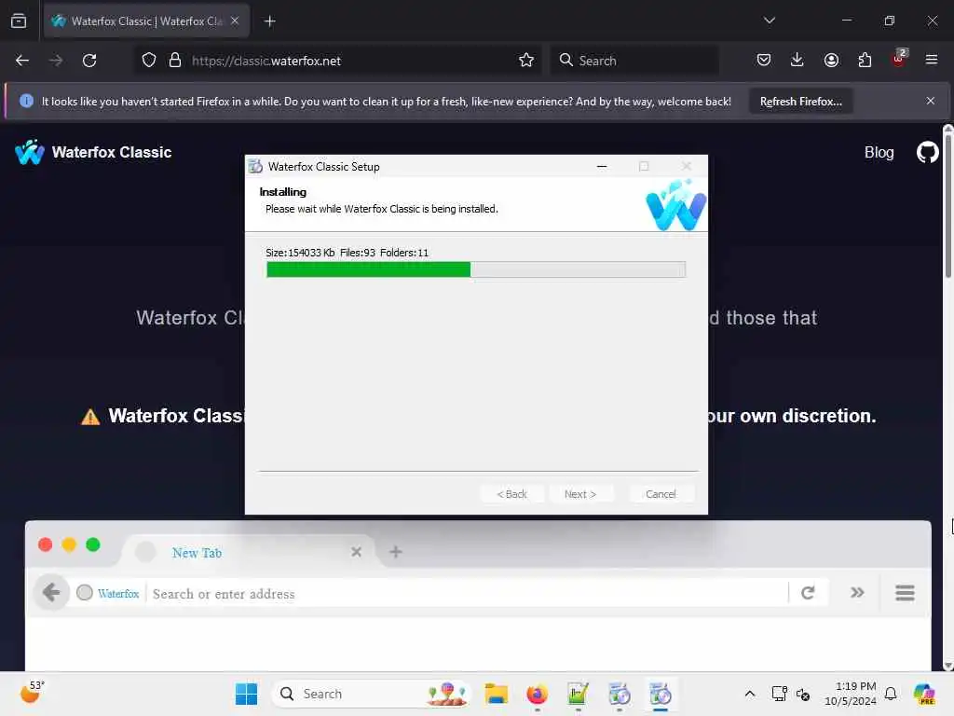Show hidden system tray icons
The image size is (954, 716).
(750, 694)
